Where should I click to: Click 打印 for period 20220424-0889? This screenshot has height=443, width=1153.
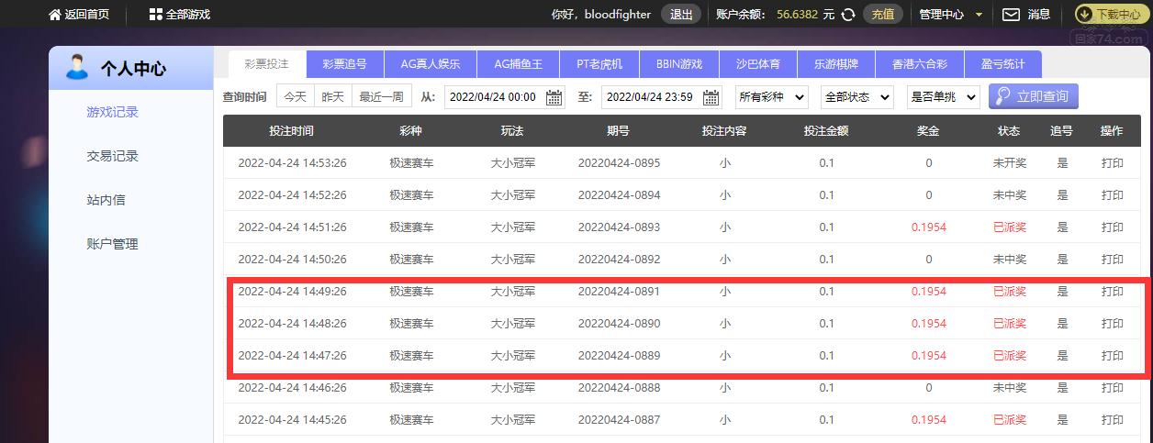click(1113, 356)
